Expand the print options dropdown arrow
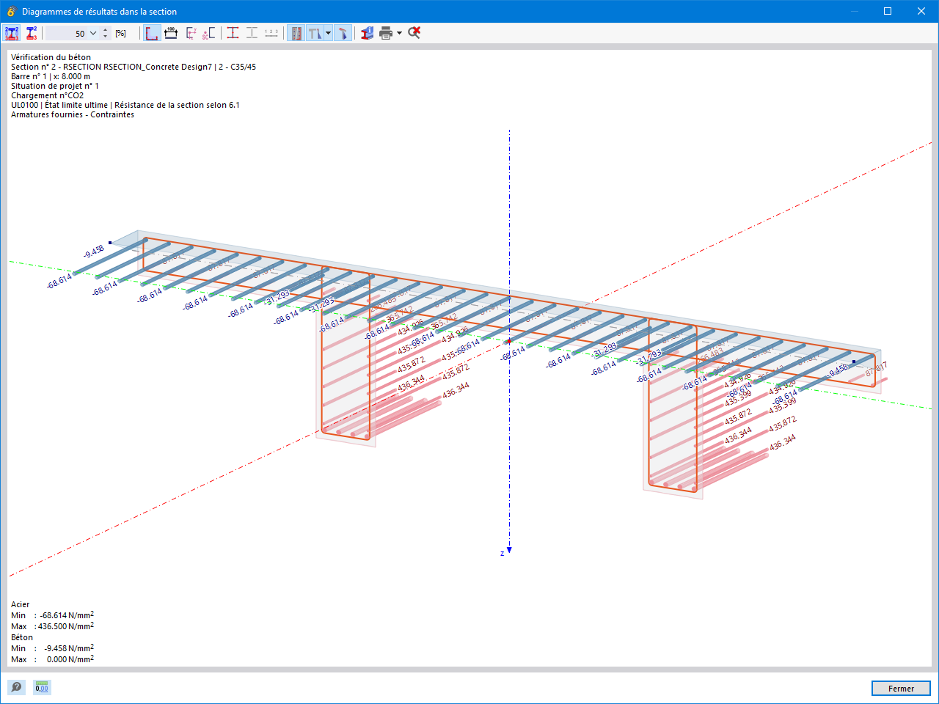 tap(399, 33)
